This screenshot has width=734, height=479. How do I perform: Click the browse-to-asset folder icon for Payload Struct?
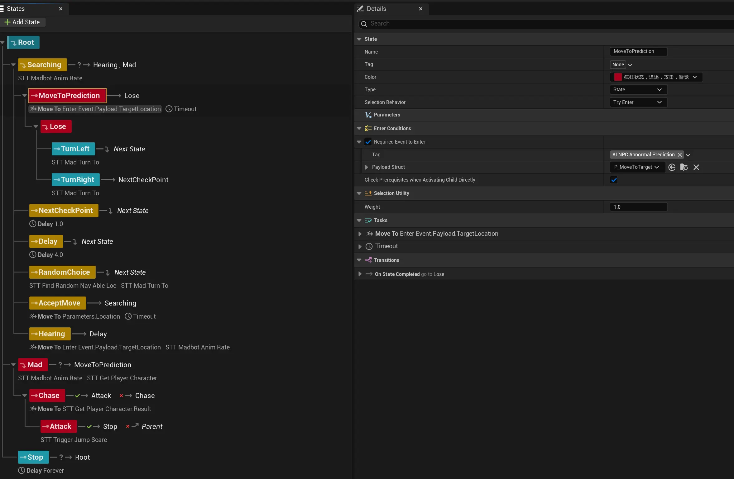pos(684,167)
